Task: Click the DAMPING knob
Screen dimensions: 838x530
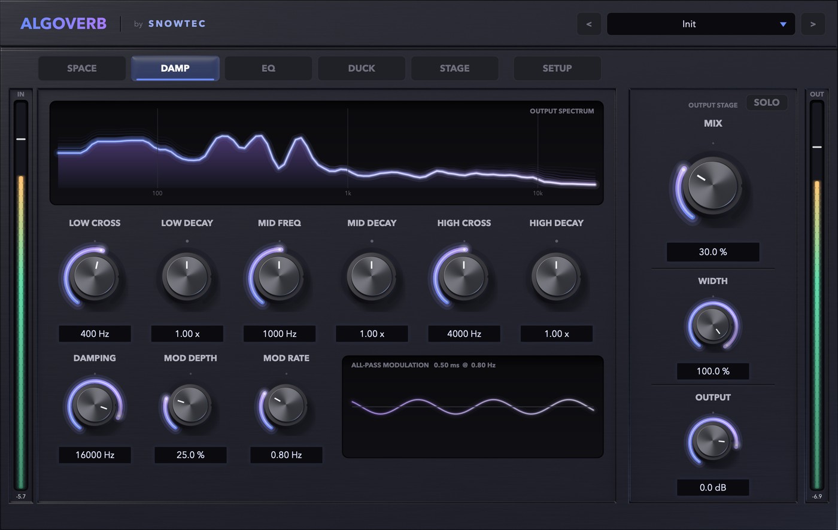Action: (x=95, y=405)
